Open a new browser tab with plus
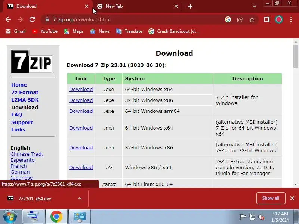299x224 pixels. [190, 6]
